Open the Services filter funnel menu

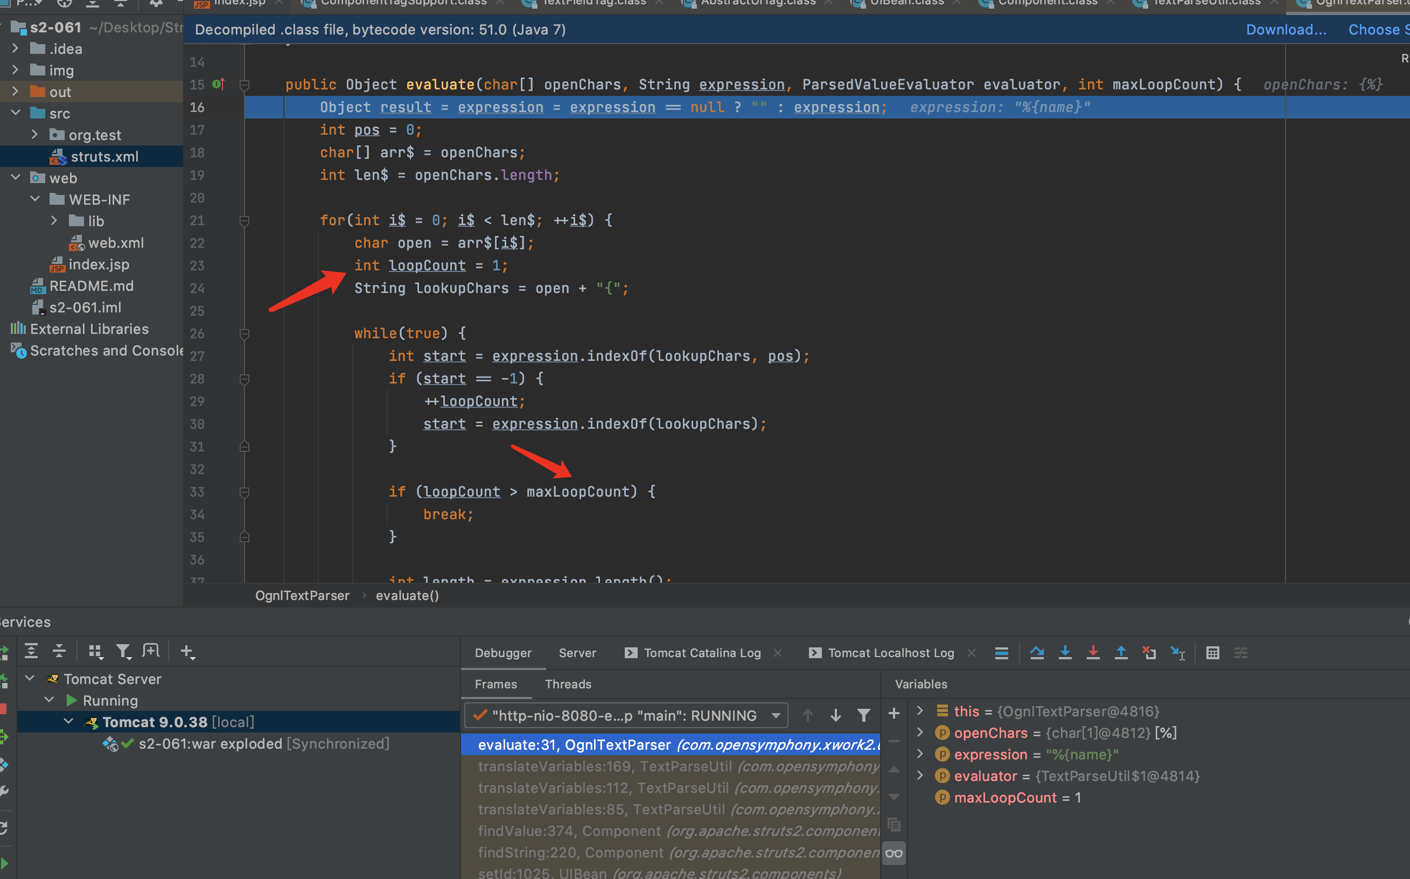[x=123, y=652]
